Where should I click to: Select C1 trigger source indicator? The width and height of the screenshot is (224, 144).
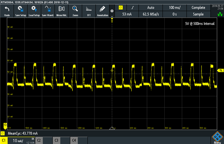(x=121, y=8)
